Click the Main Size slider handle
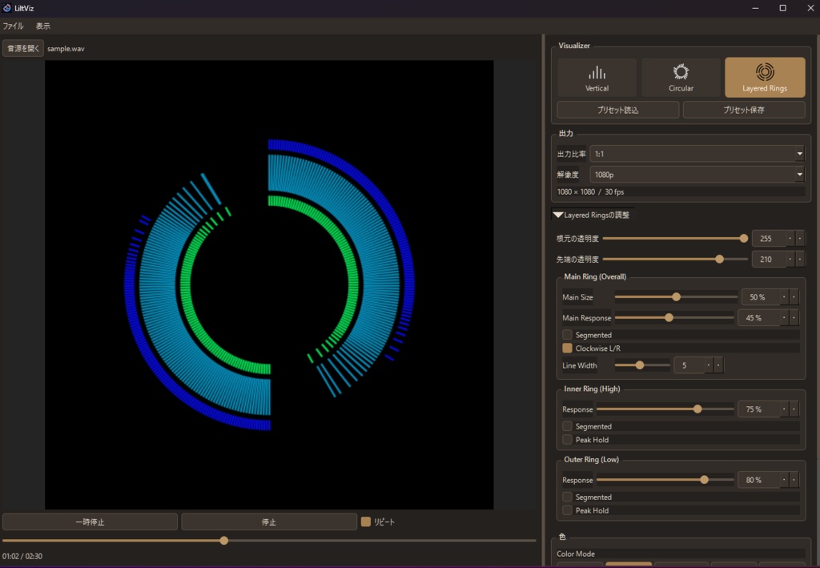820x568 pixels. pos(676,297)
